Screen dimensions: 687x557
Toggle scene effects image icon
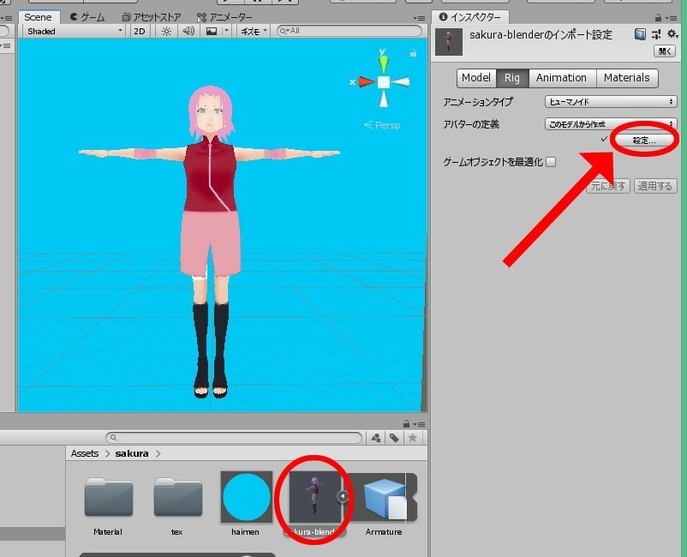tap(212, 31)
